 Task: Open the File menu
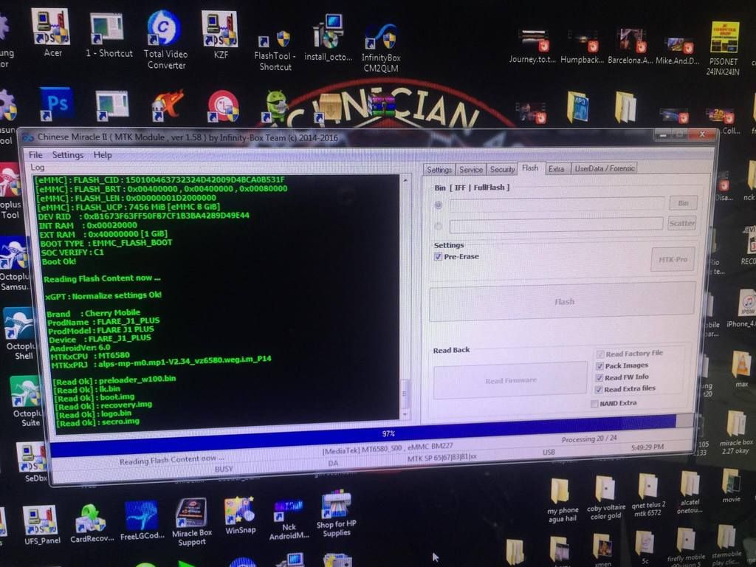[35, 155]
